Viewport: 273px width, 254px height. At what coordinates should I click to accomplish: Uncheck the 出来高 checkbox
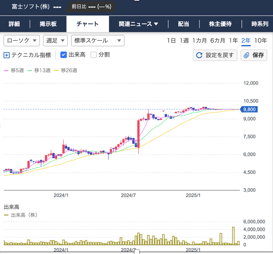point(63,55)
